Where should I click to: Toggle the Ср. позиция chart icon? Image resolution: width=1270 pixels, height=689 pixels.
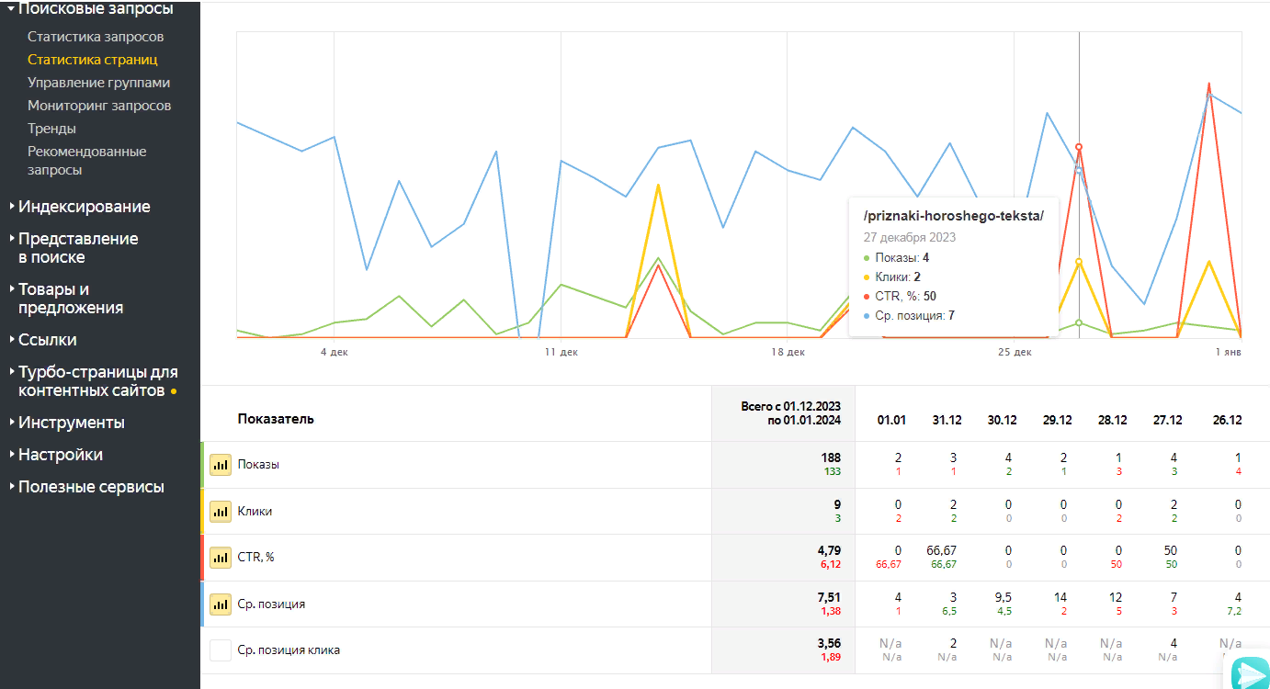[x=221, y=604]
